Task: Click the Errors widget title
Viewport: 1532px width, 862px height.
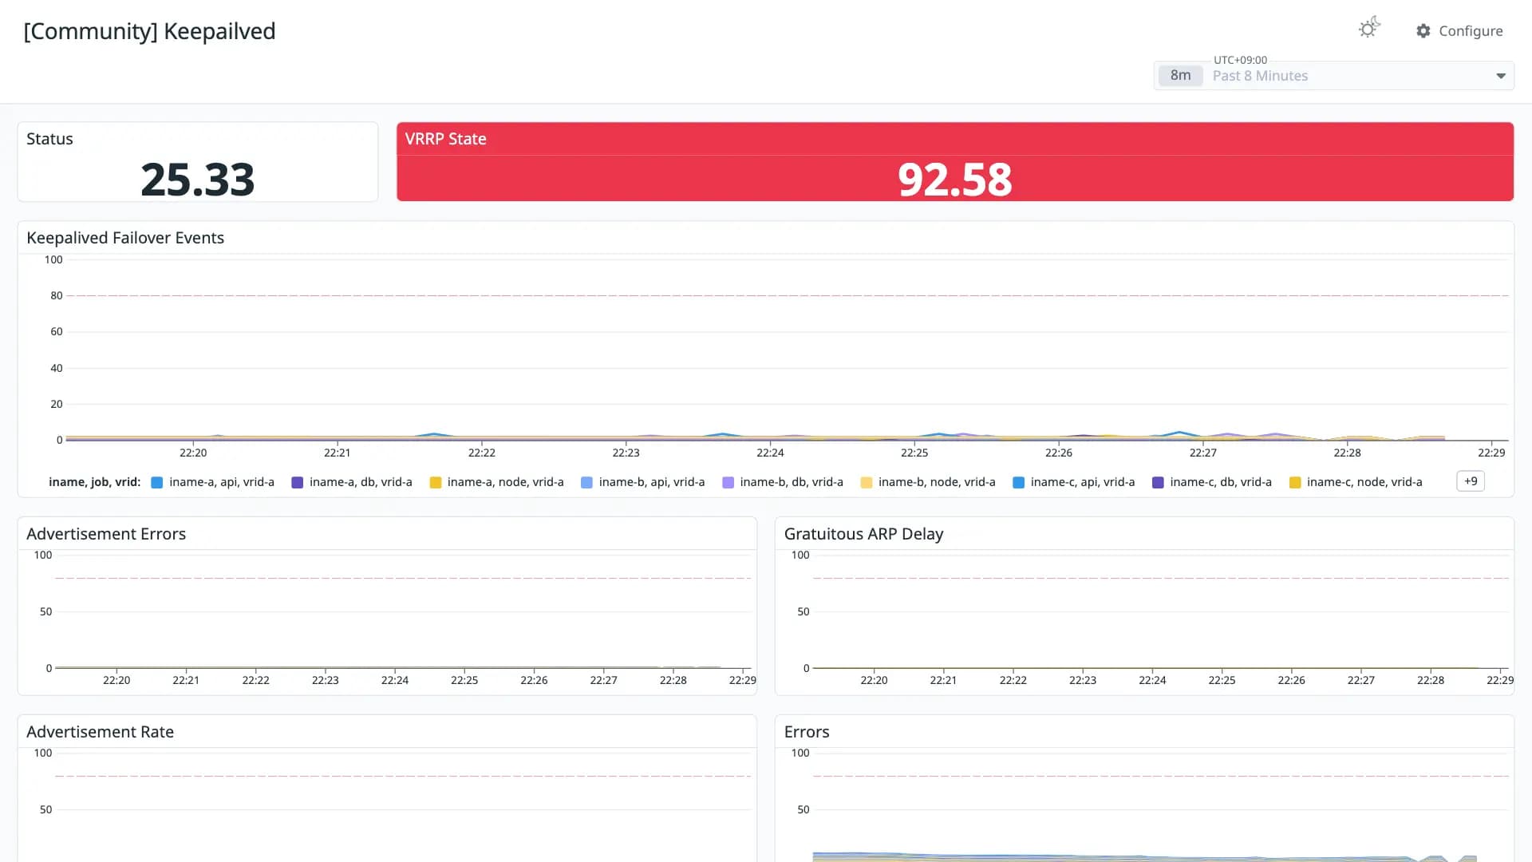Action: coord(807,732)
